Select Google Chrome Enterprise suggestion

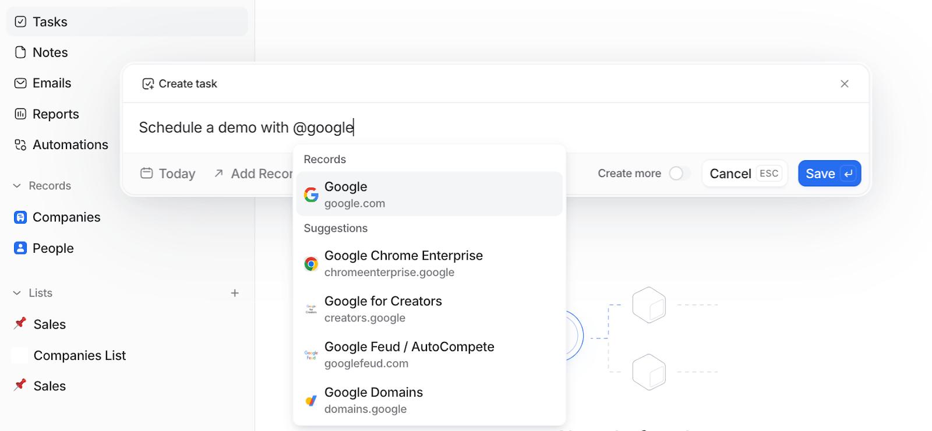coord(429,263)
